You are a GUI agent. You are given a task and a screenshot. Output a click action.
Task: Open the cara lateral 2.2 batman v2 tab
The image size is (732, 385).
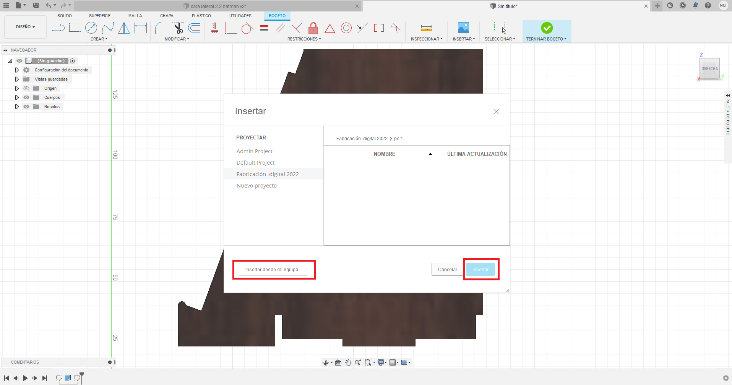pyautogui.click(x=218, y=6)
